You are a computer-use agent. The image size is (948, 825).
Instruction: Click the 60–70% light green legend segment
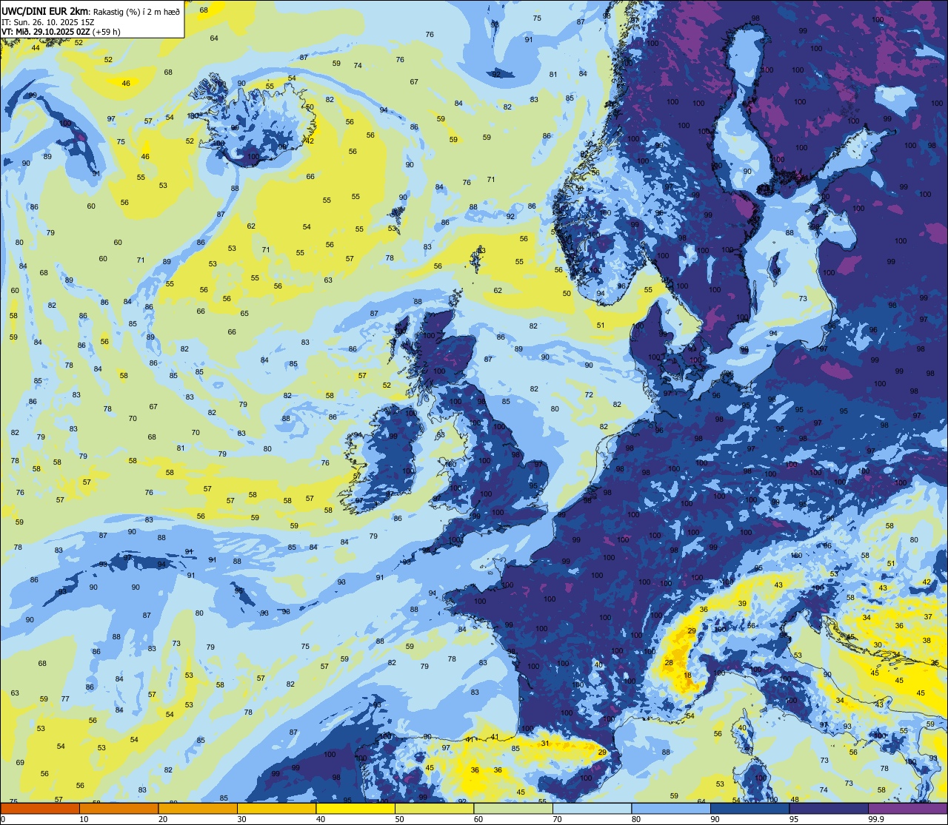(513, 808)
